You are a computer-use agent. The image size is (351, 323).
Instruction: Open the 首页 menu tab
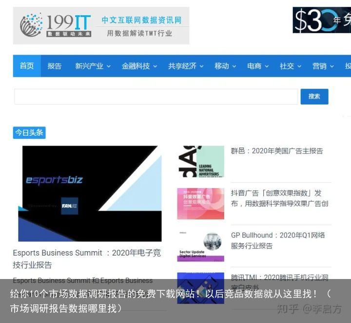click(27, 66)
